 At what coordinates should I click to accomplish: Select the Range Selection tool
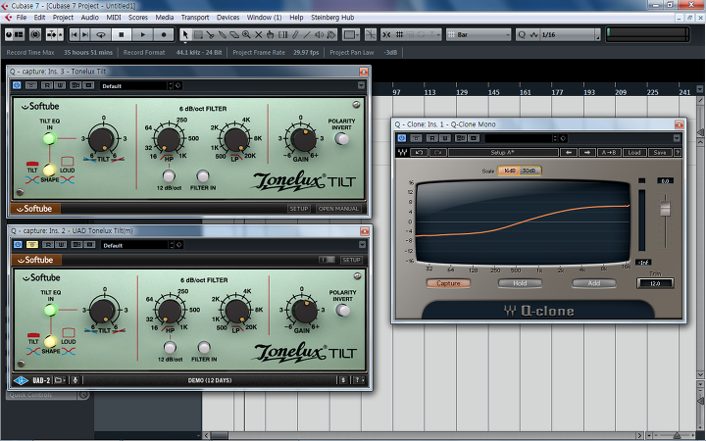coord(198,34)
